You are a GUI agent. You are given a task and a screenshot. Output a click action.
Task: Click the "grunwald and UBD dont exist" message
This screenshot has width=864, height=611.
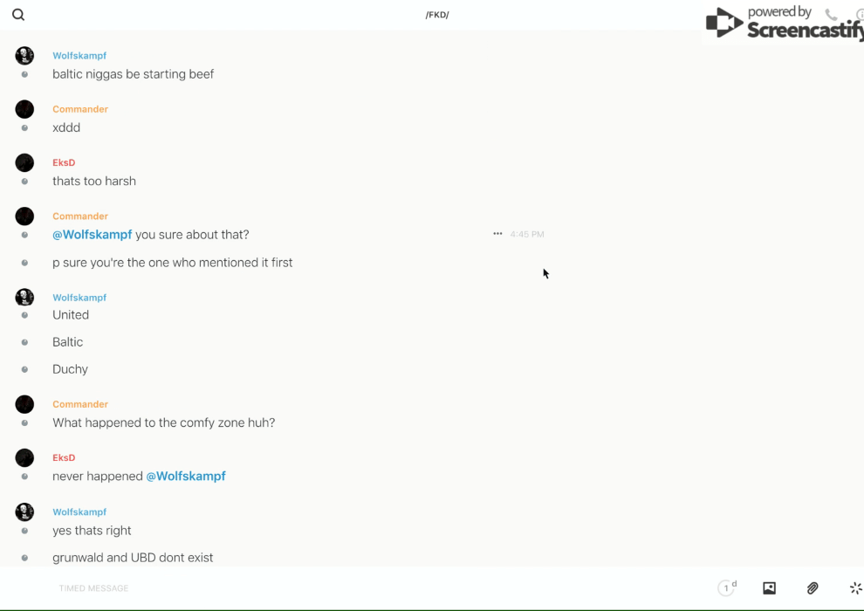(133, 558)
